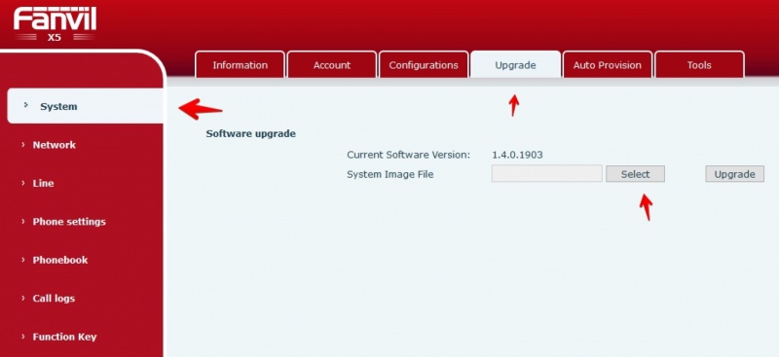
Task: Click the System Image File label
Action: coord(390,174)
